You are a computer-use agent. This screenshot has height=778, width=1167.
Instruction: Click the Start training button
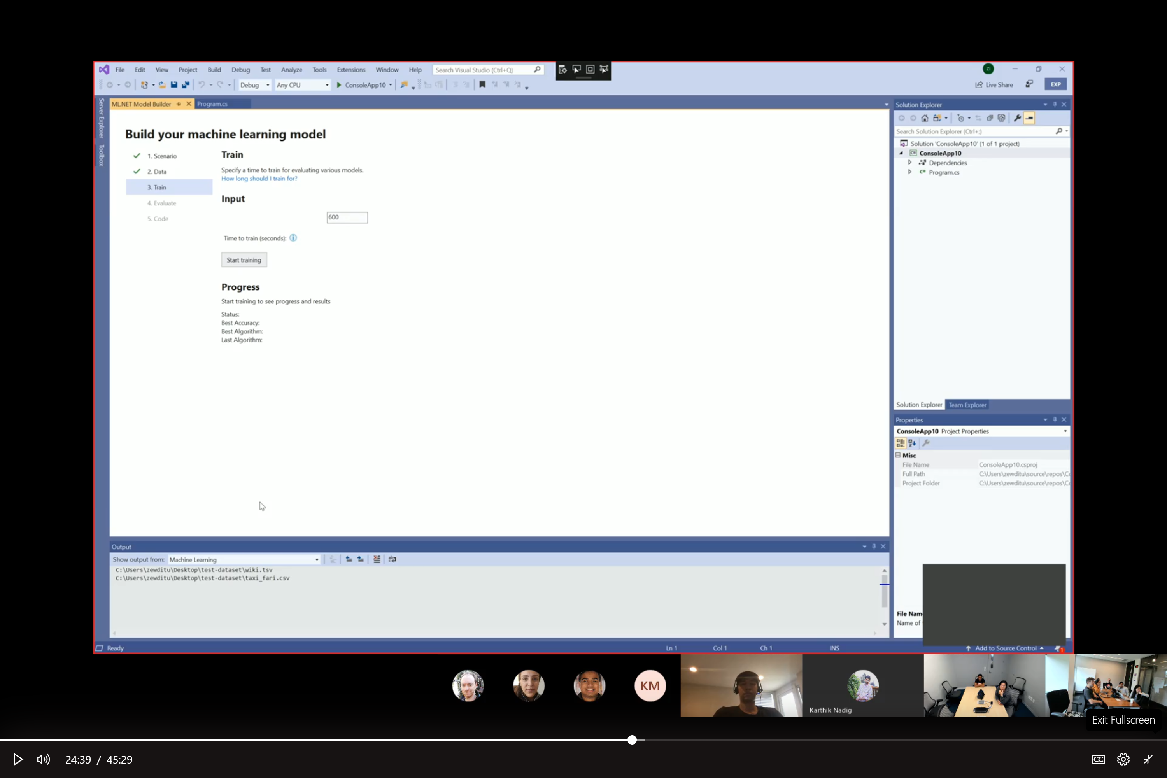[244, 260]
